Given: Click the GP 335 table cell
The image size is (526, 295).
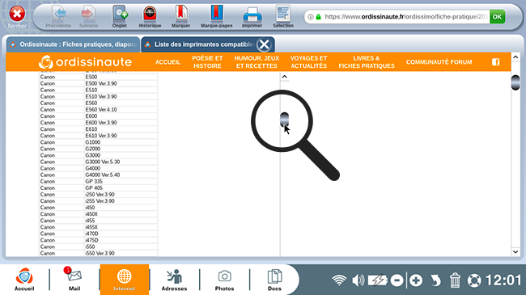Looking at the screenshot, I should point(121,181).
